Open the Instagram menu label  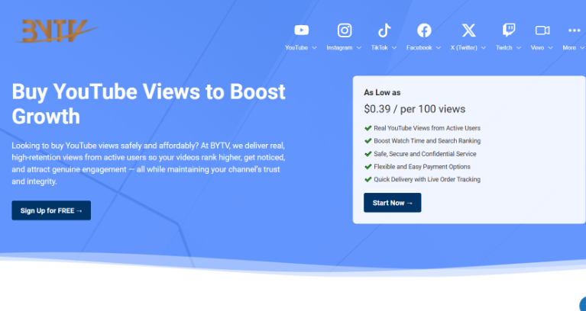(x=339, y=48)
